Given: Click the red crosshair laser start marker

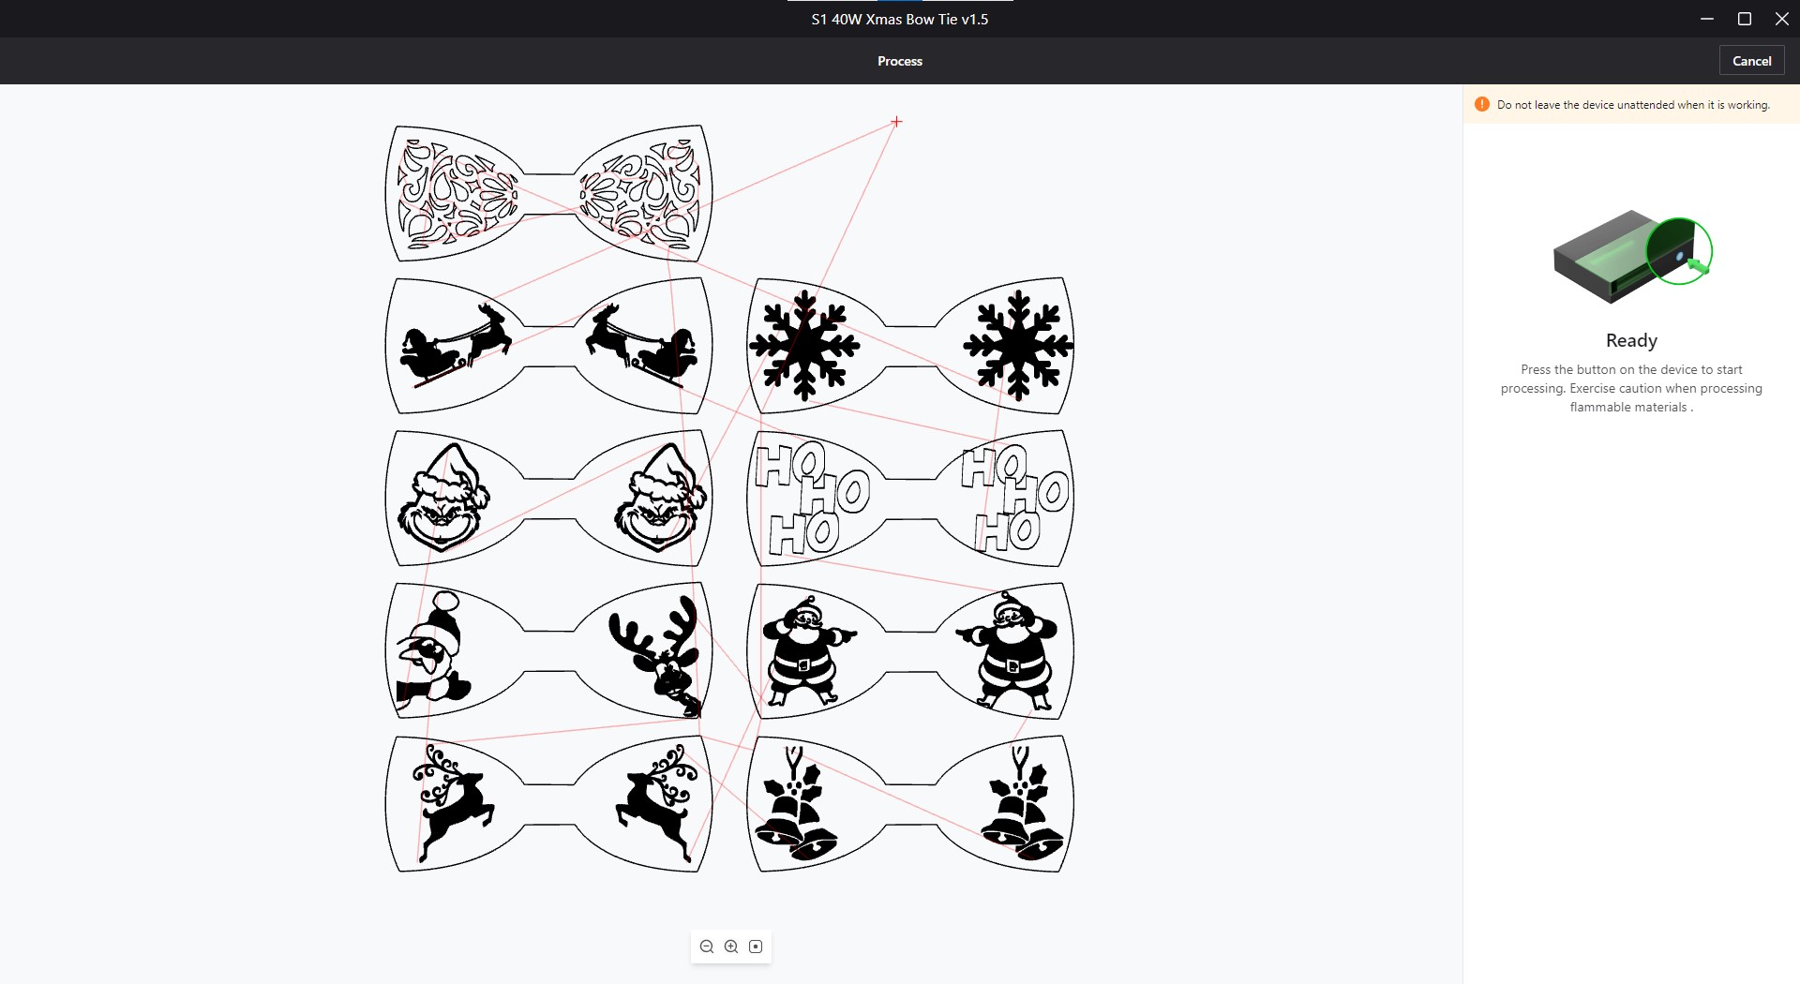Looking at the screenshot, I should click(896, 122).
